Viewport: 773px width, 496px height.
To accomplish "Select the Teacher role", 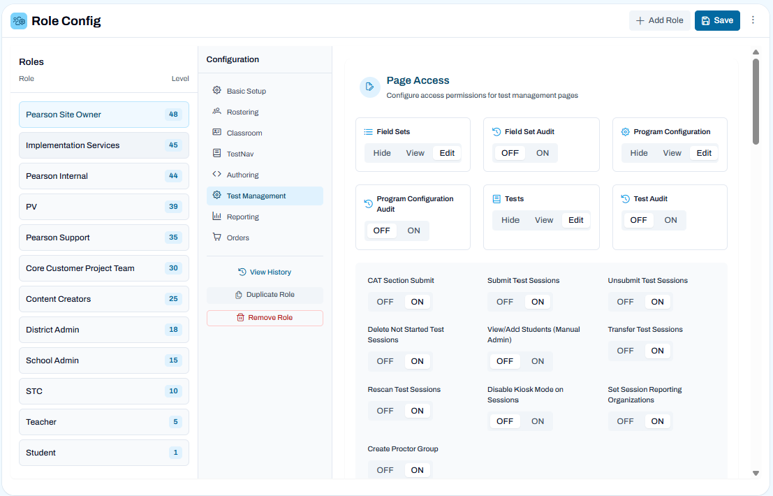I will coord(104,421).
